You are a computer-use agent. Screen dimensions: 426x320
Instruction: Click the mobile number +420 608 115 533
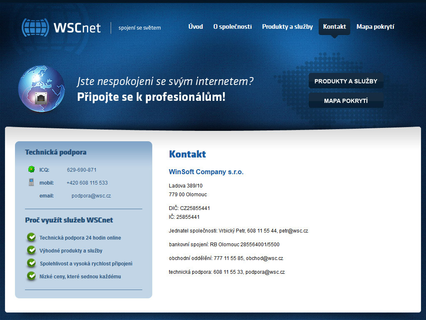click(87, 183)
